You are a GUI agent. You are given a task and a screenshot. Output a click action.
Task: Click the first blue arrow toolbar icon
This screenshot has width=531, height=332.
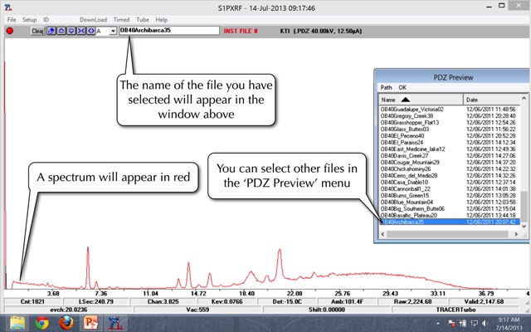[51, 31]
